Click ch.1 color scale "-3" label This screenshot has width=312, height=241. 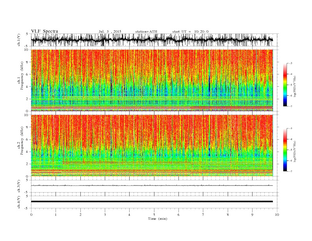coord(291,63)
